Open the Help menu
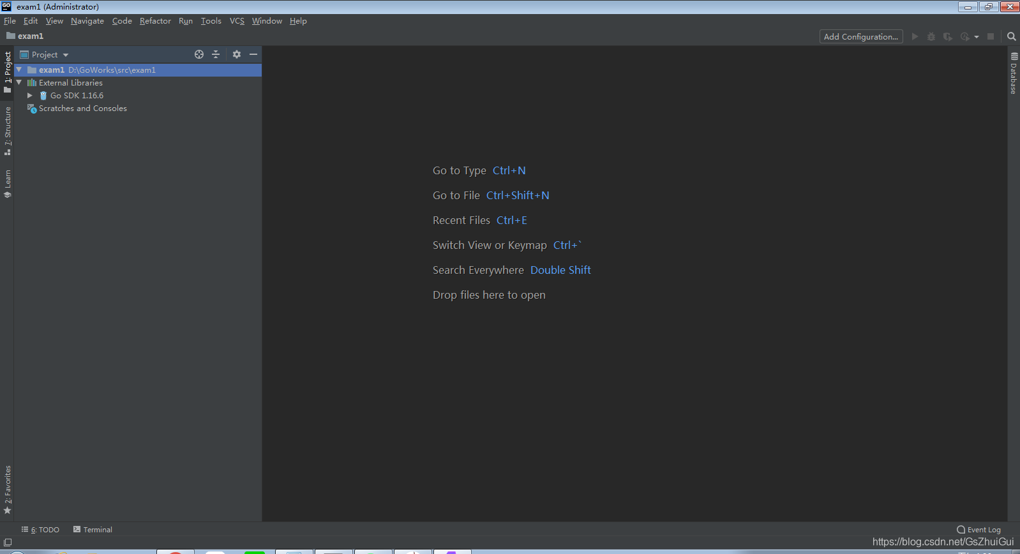 298,21
